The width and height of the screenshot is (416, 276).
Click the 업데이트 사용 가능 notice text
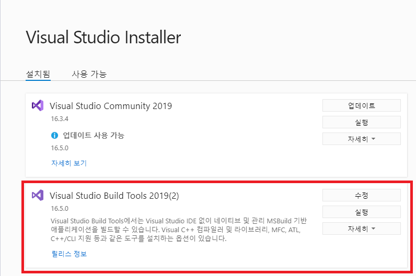click(94, 135)
